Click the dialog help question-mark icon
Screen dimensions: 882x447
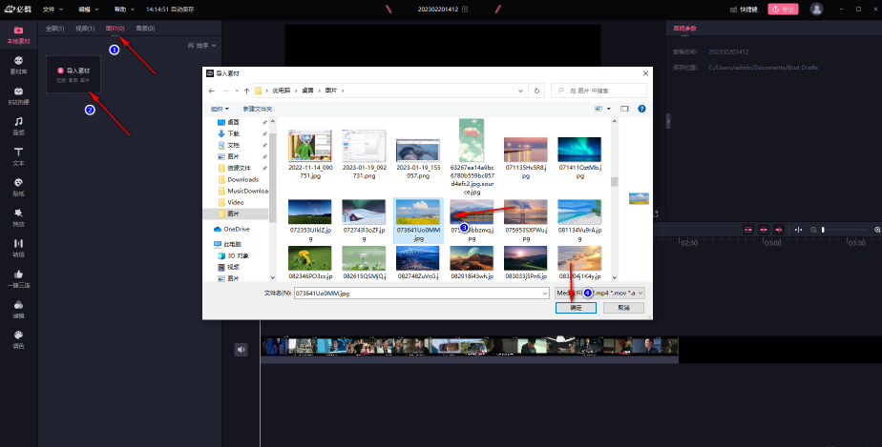pos(641,110)
